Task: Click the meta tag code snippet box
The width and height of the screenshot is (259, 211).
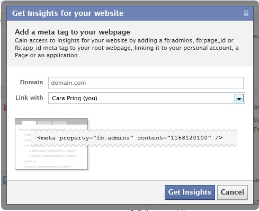Action: click(x=134, y=138)
